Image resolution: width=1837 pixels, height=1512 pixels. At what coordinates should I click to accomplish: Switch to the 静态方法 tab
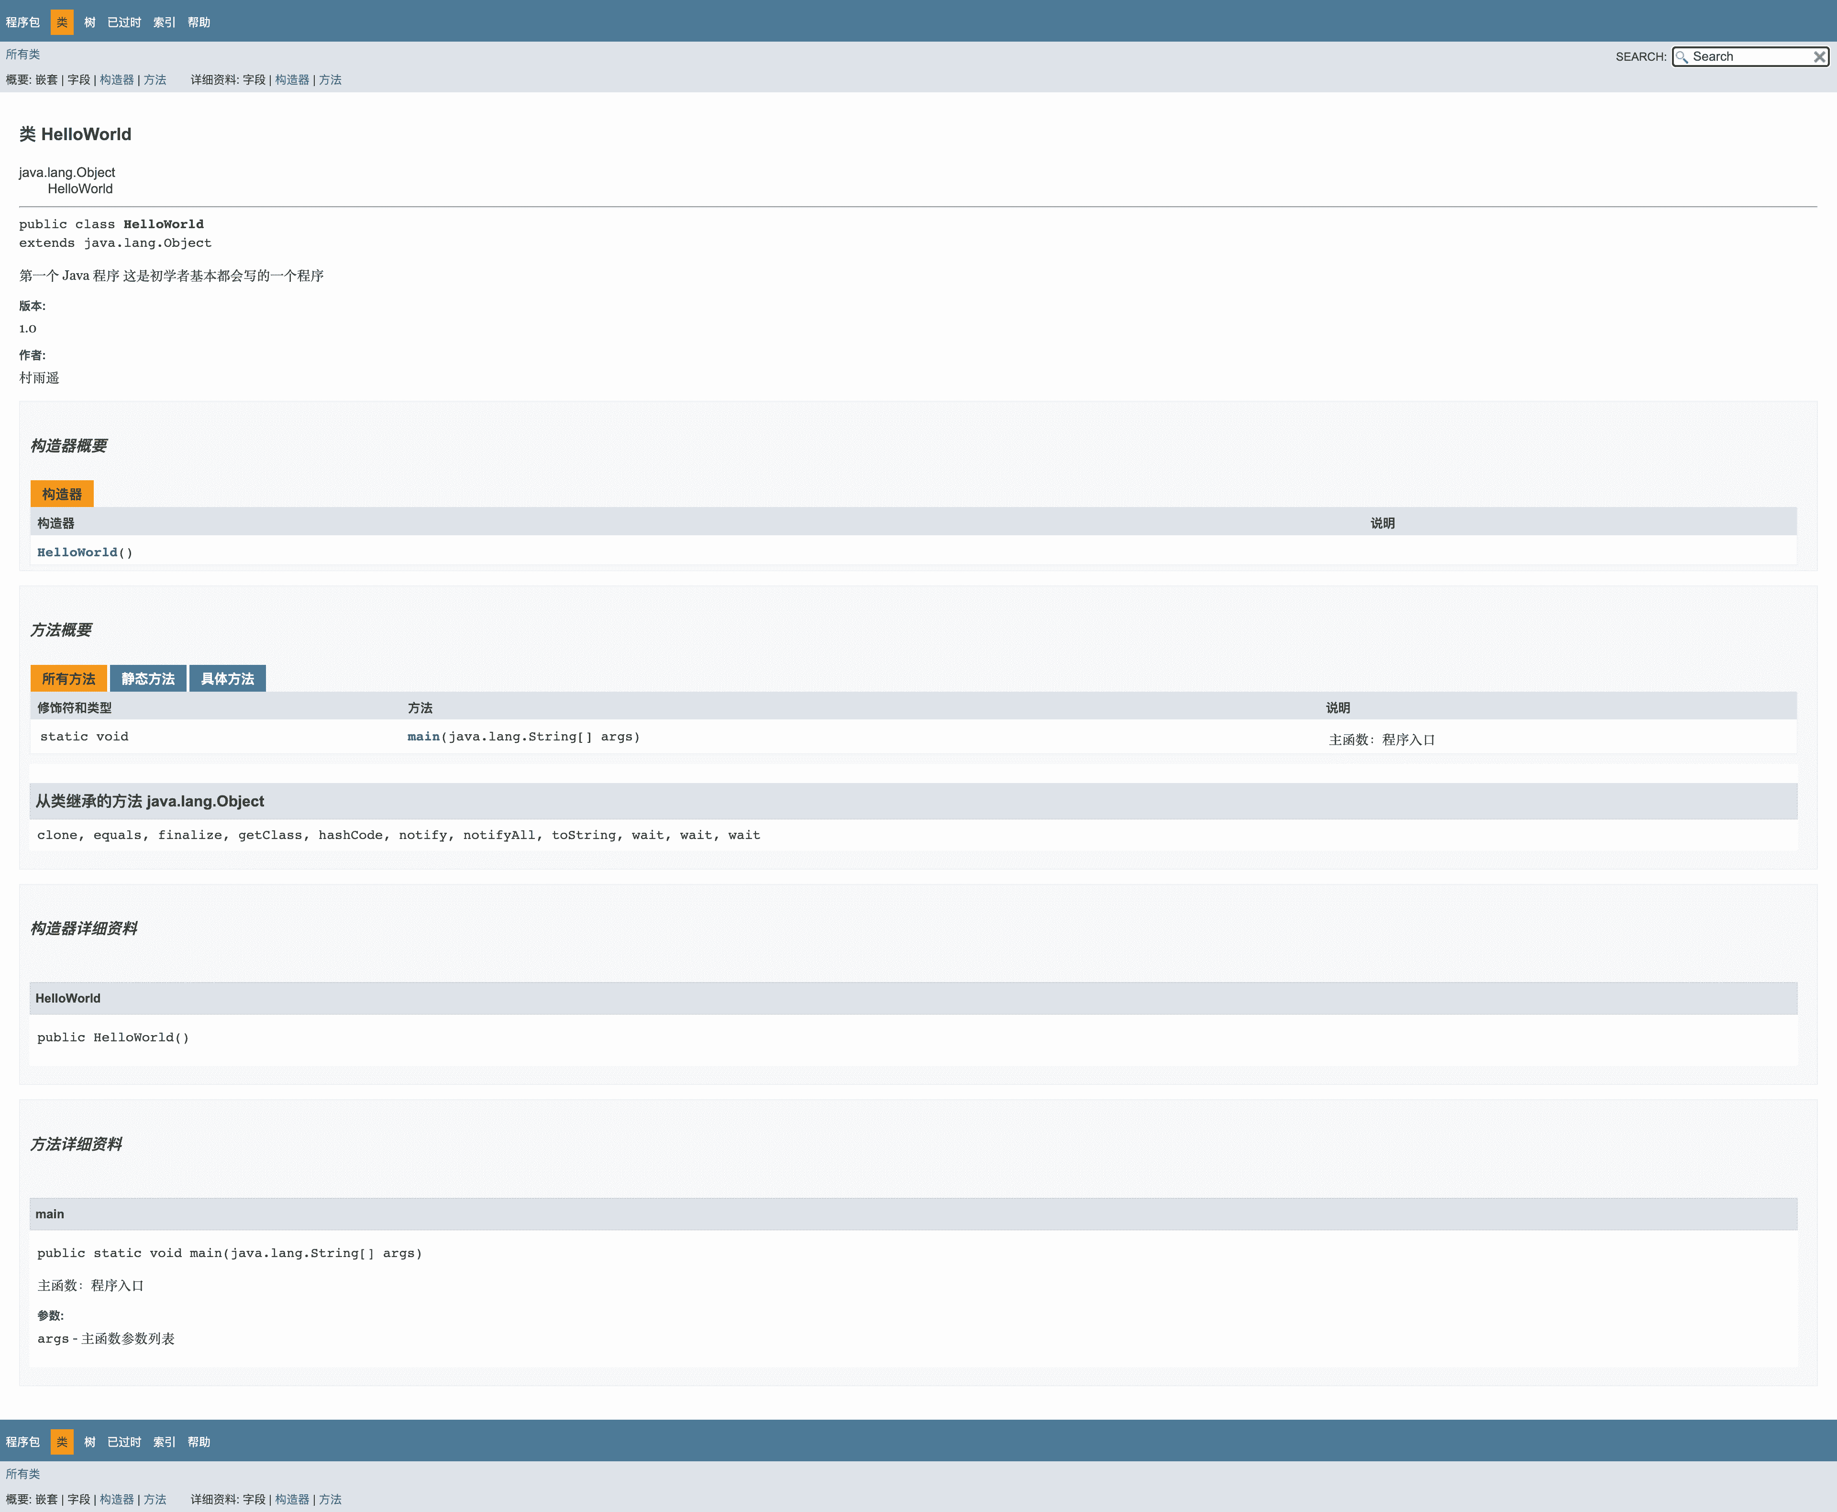tap(148, 678)
